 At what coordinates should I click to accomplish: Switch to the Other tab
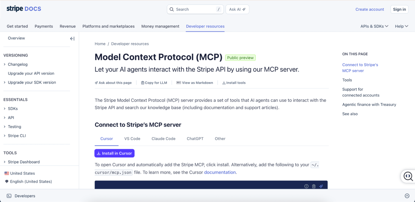coord(220,139)
